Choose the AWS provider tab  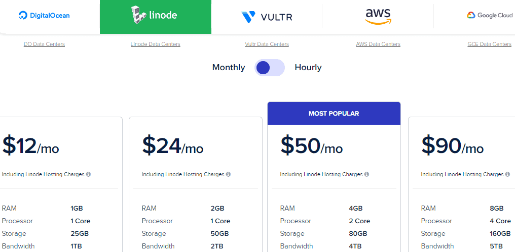[x=378, y=17]
